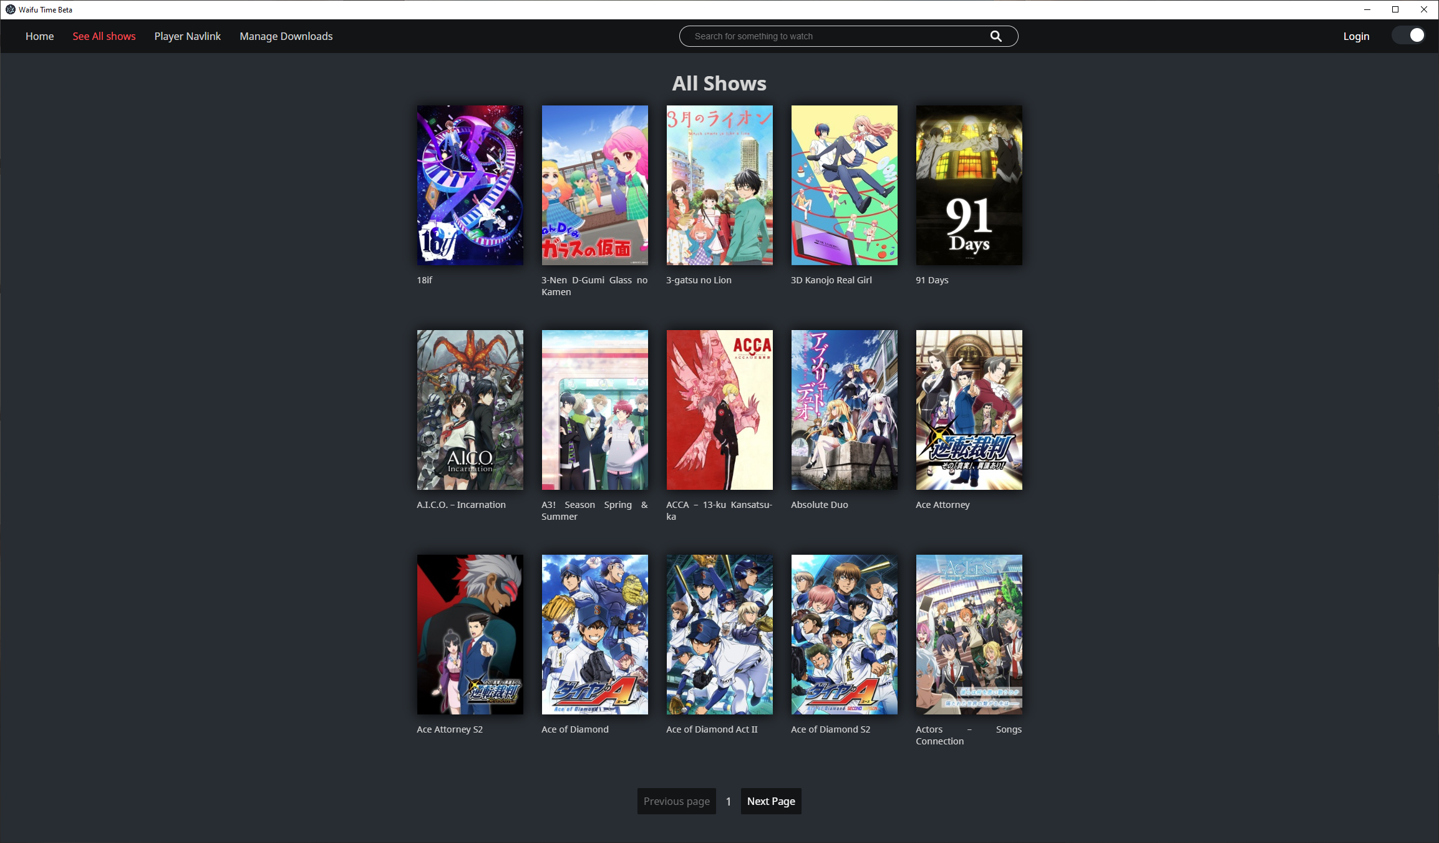
Task: Click the search input field
Action: [847, 36]
